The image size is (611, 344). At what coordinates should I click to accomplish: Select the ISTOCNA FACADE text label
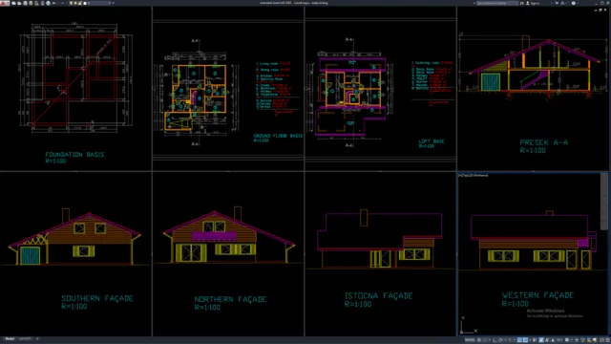pos(378,295)
